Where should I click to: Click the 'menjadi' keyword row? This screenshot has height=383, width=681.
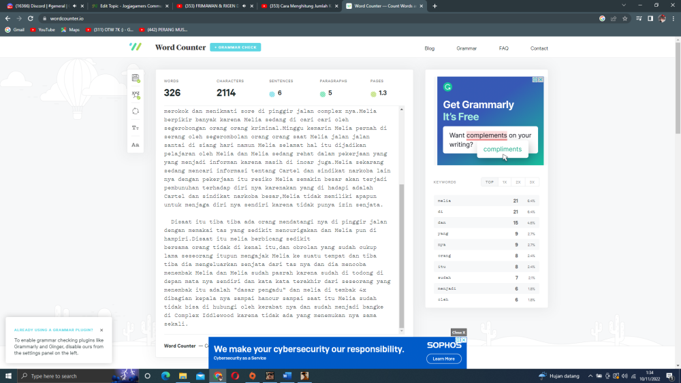click(486, 288)
